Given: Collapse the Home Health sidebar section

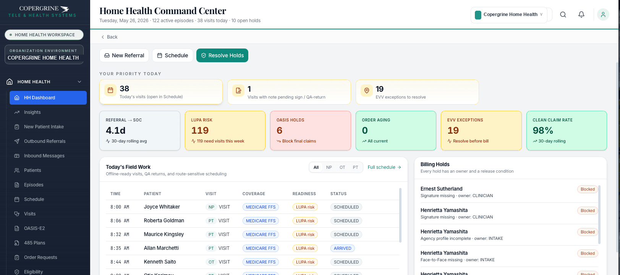Looking at the screenshot, I should [79, 82].
